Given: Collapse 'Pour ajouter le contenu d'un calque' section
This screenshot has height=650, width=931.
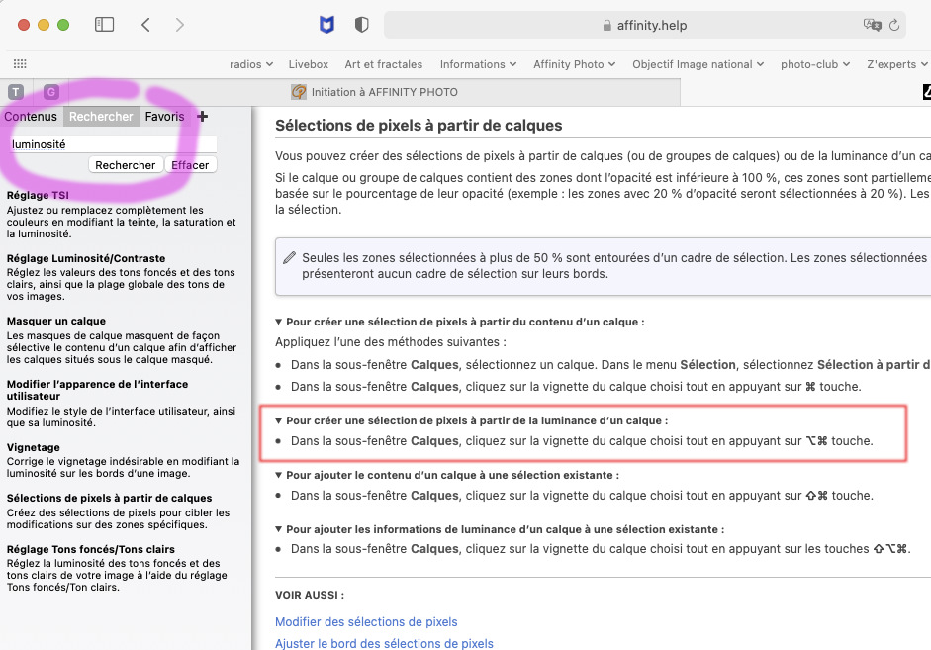Looking at the screenshot, I should point(278,475).
